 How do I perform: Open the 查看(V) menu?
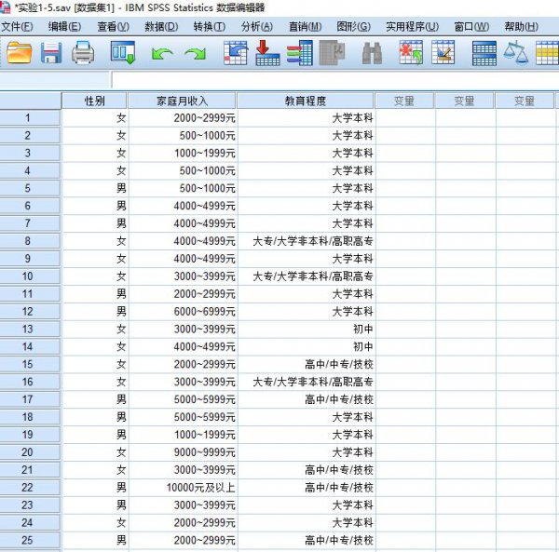[x=113, y=27]
